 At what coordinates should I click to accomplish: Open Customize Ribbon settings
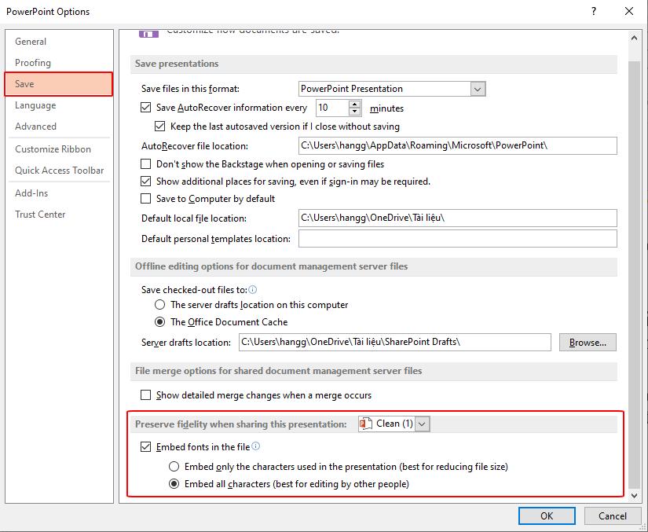point(59,149)
